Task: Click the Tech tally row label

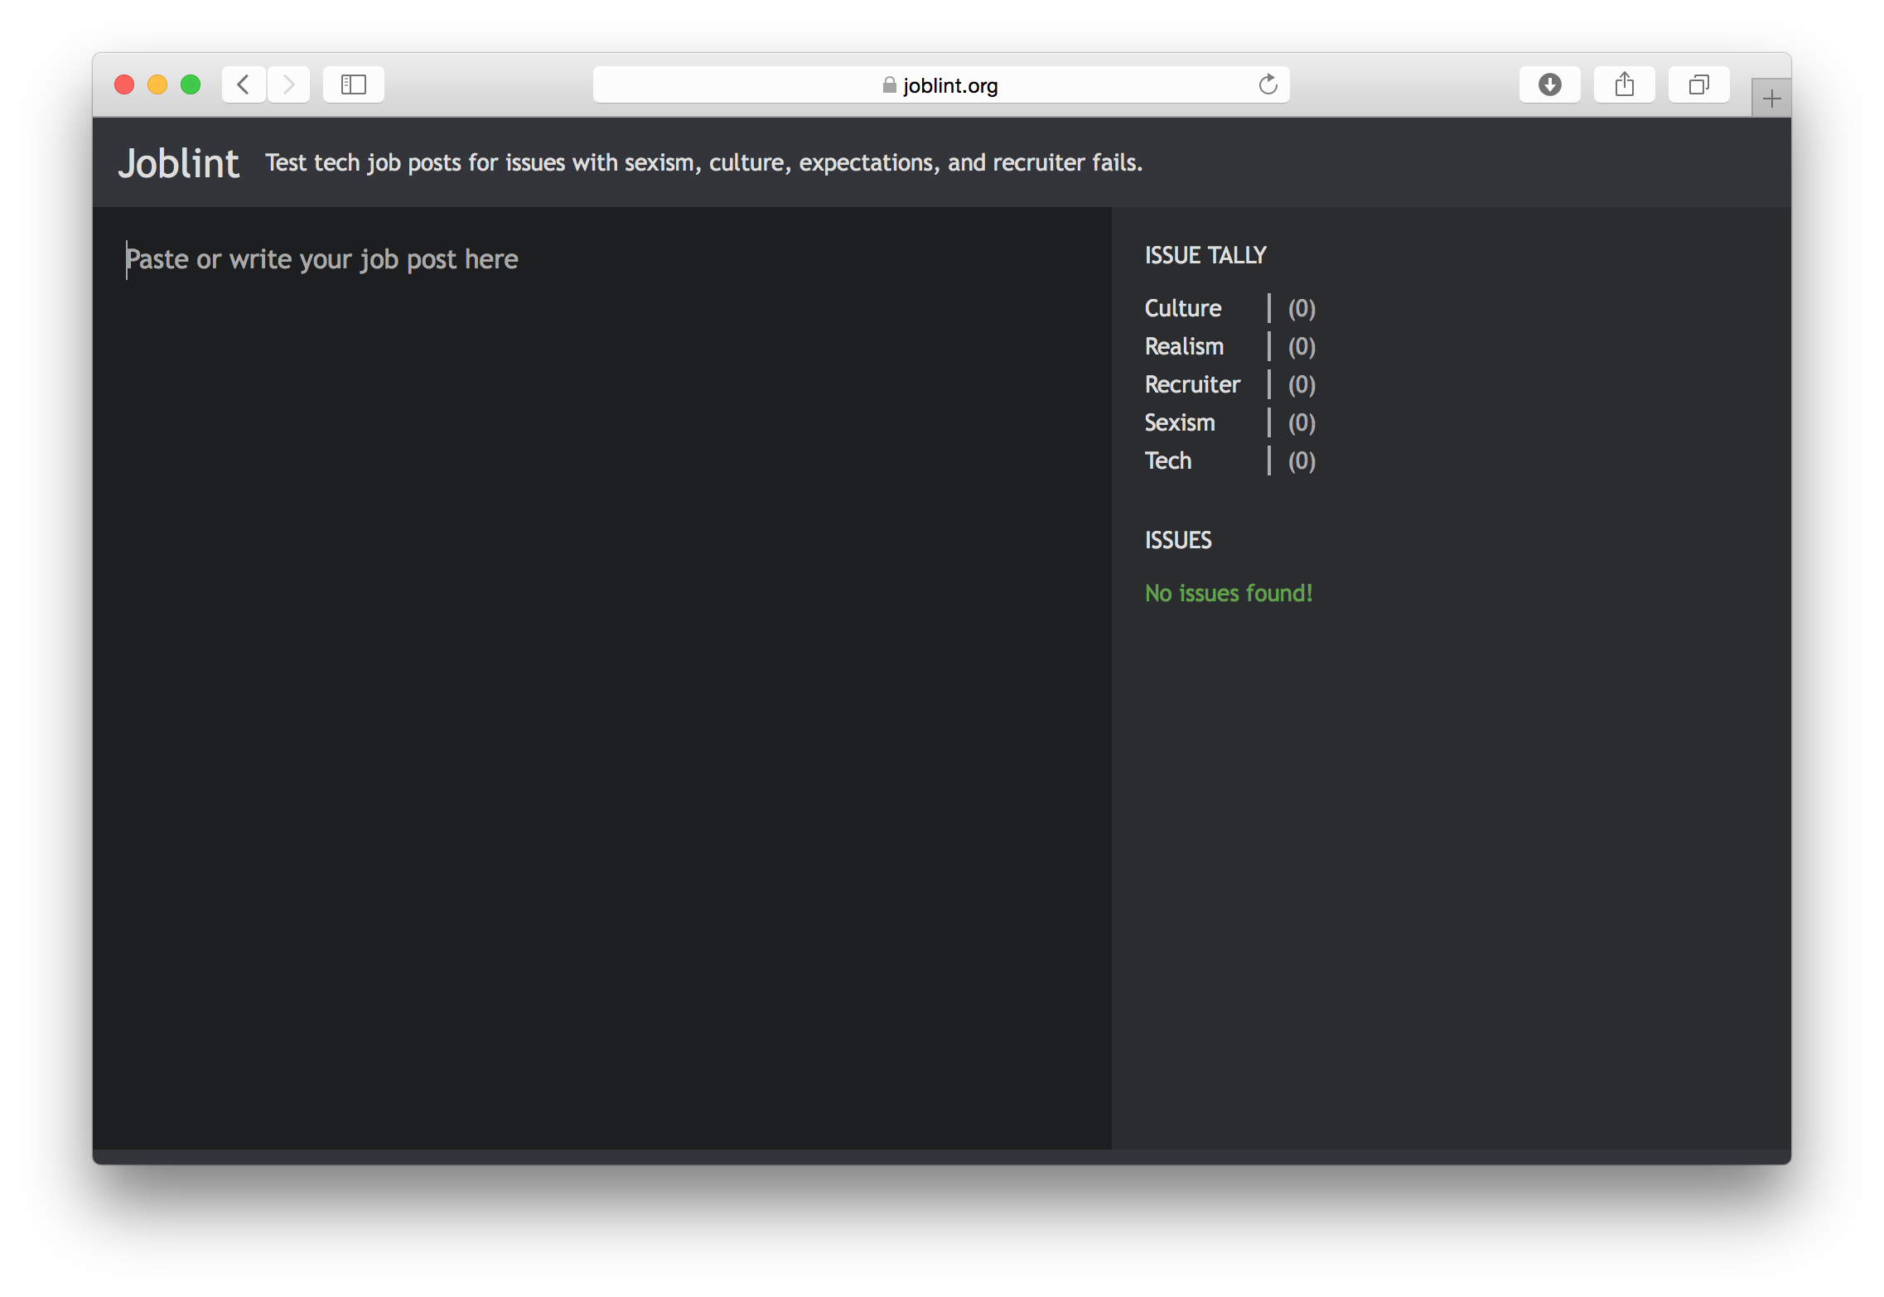Action: click(x=1168, y=460)
